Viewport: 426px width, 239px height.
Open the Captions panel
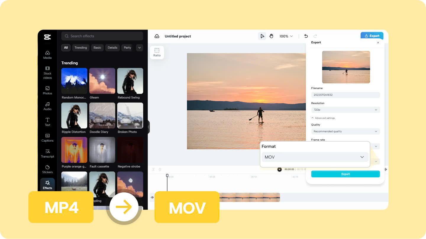[47, 138]
